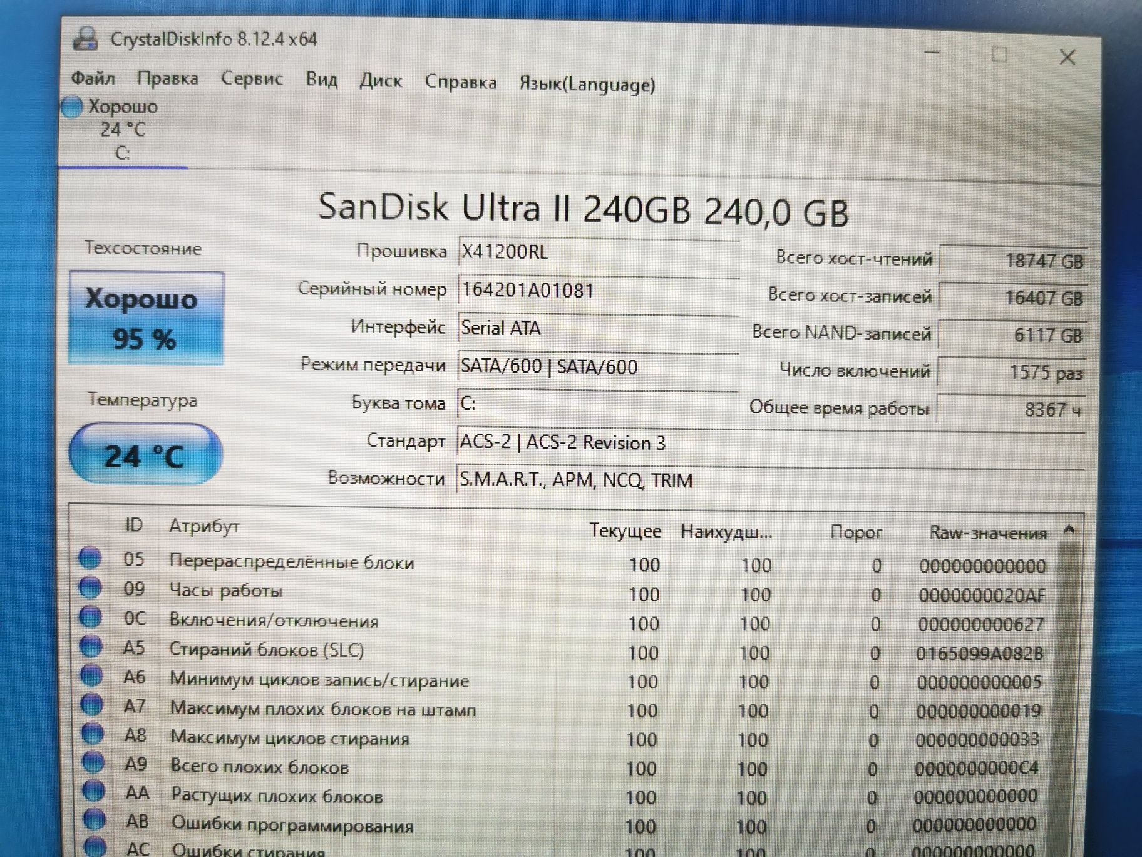Click status orb of attribute A9
Viewport: 1142px width, 857px height.
95,762
